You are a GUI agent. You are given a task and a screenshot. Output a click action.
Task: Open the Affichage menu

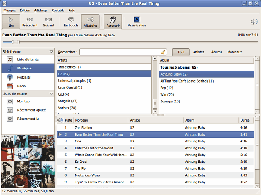(41, 10)
